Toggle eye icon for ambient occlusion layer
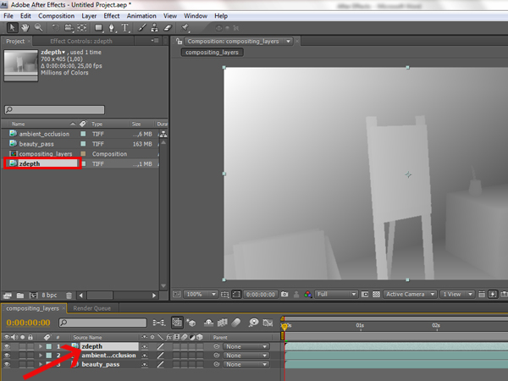Screen dimensions: 508x381 pyautogui.click(x=8, y=356)
